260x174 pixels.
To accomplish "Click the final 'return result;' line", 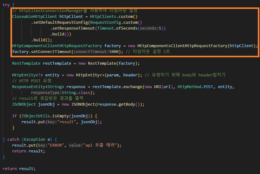I will (19, 169).
